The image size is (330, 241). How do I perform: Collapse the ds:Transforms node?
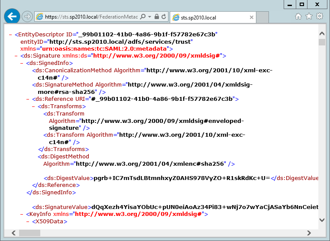[x=33, y=106]
